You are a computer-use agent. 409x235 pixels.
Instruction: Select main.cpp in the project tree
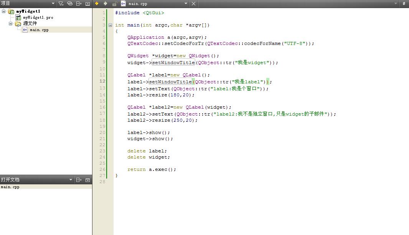[39, 30]
